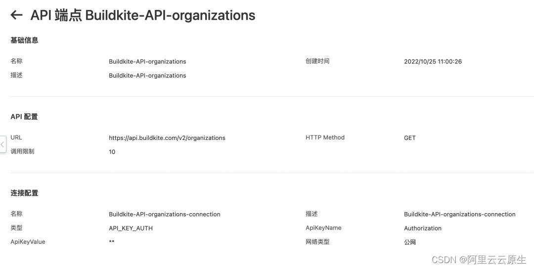Click the 创建时间 label
The image size is (534, 269).
317,61
